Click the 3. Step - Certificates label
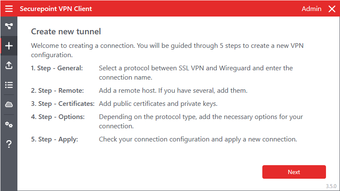340x191 pixels. pos(63,103)
